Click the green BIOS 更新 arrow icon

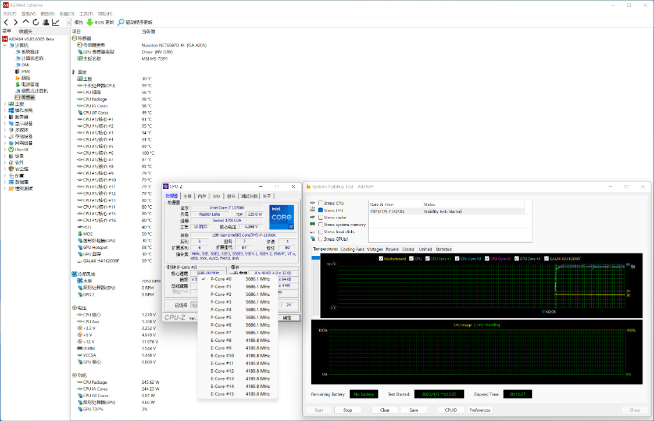90,22
